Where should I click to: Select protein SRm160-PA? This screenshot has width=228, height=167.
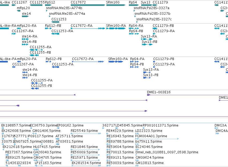(x=118, y=59)
